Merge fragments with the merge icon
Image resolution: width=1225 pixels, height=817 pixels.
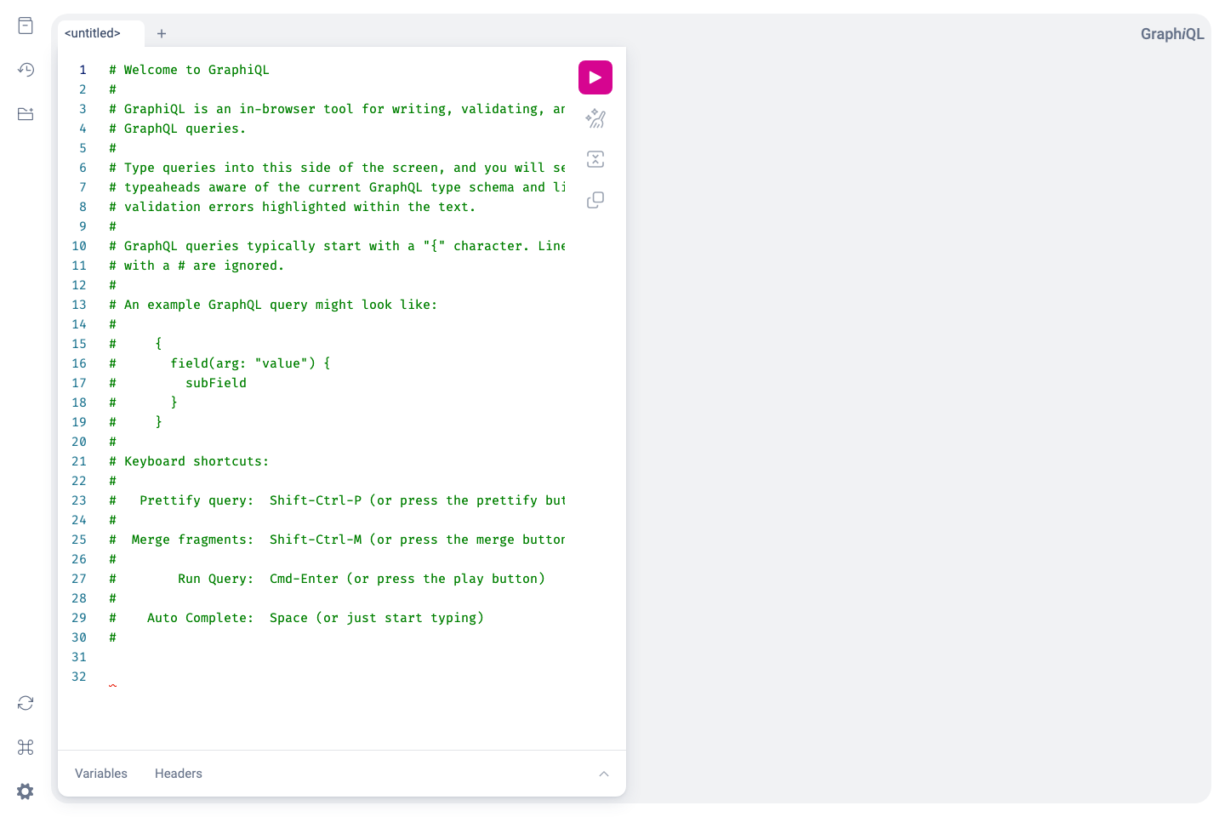coord(595,159)
